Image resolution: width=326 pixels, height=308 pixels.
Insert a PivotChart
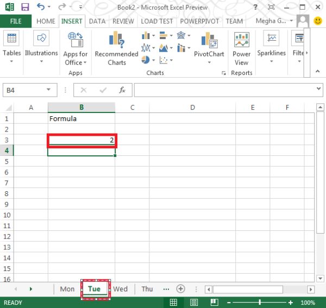[x=209, y=48]
